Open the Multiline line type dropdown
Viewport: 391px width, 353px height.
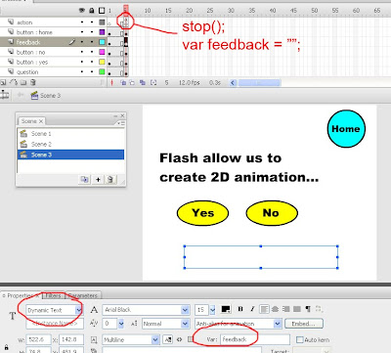(x=155, y=339)
